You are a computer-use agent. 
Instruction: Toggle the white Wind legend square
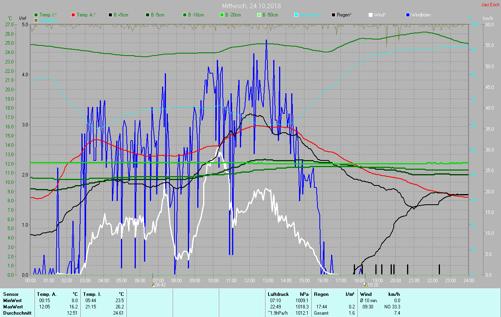pos(371,15)
